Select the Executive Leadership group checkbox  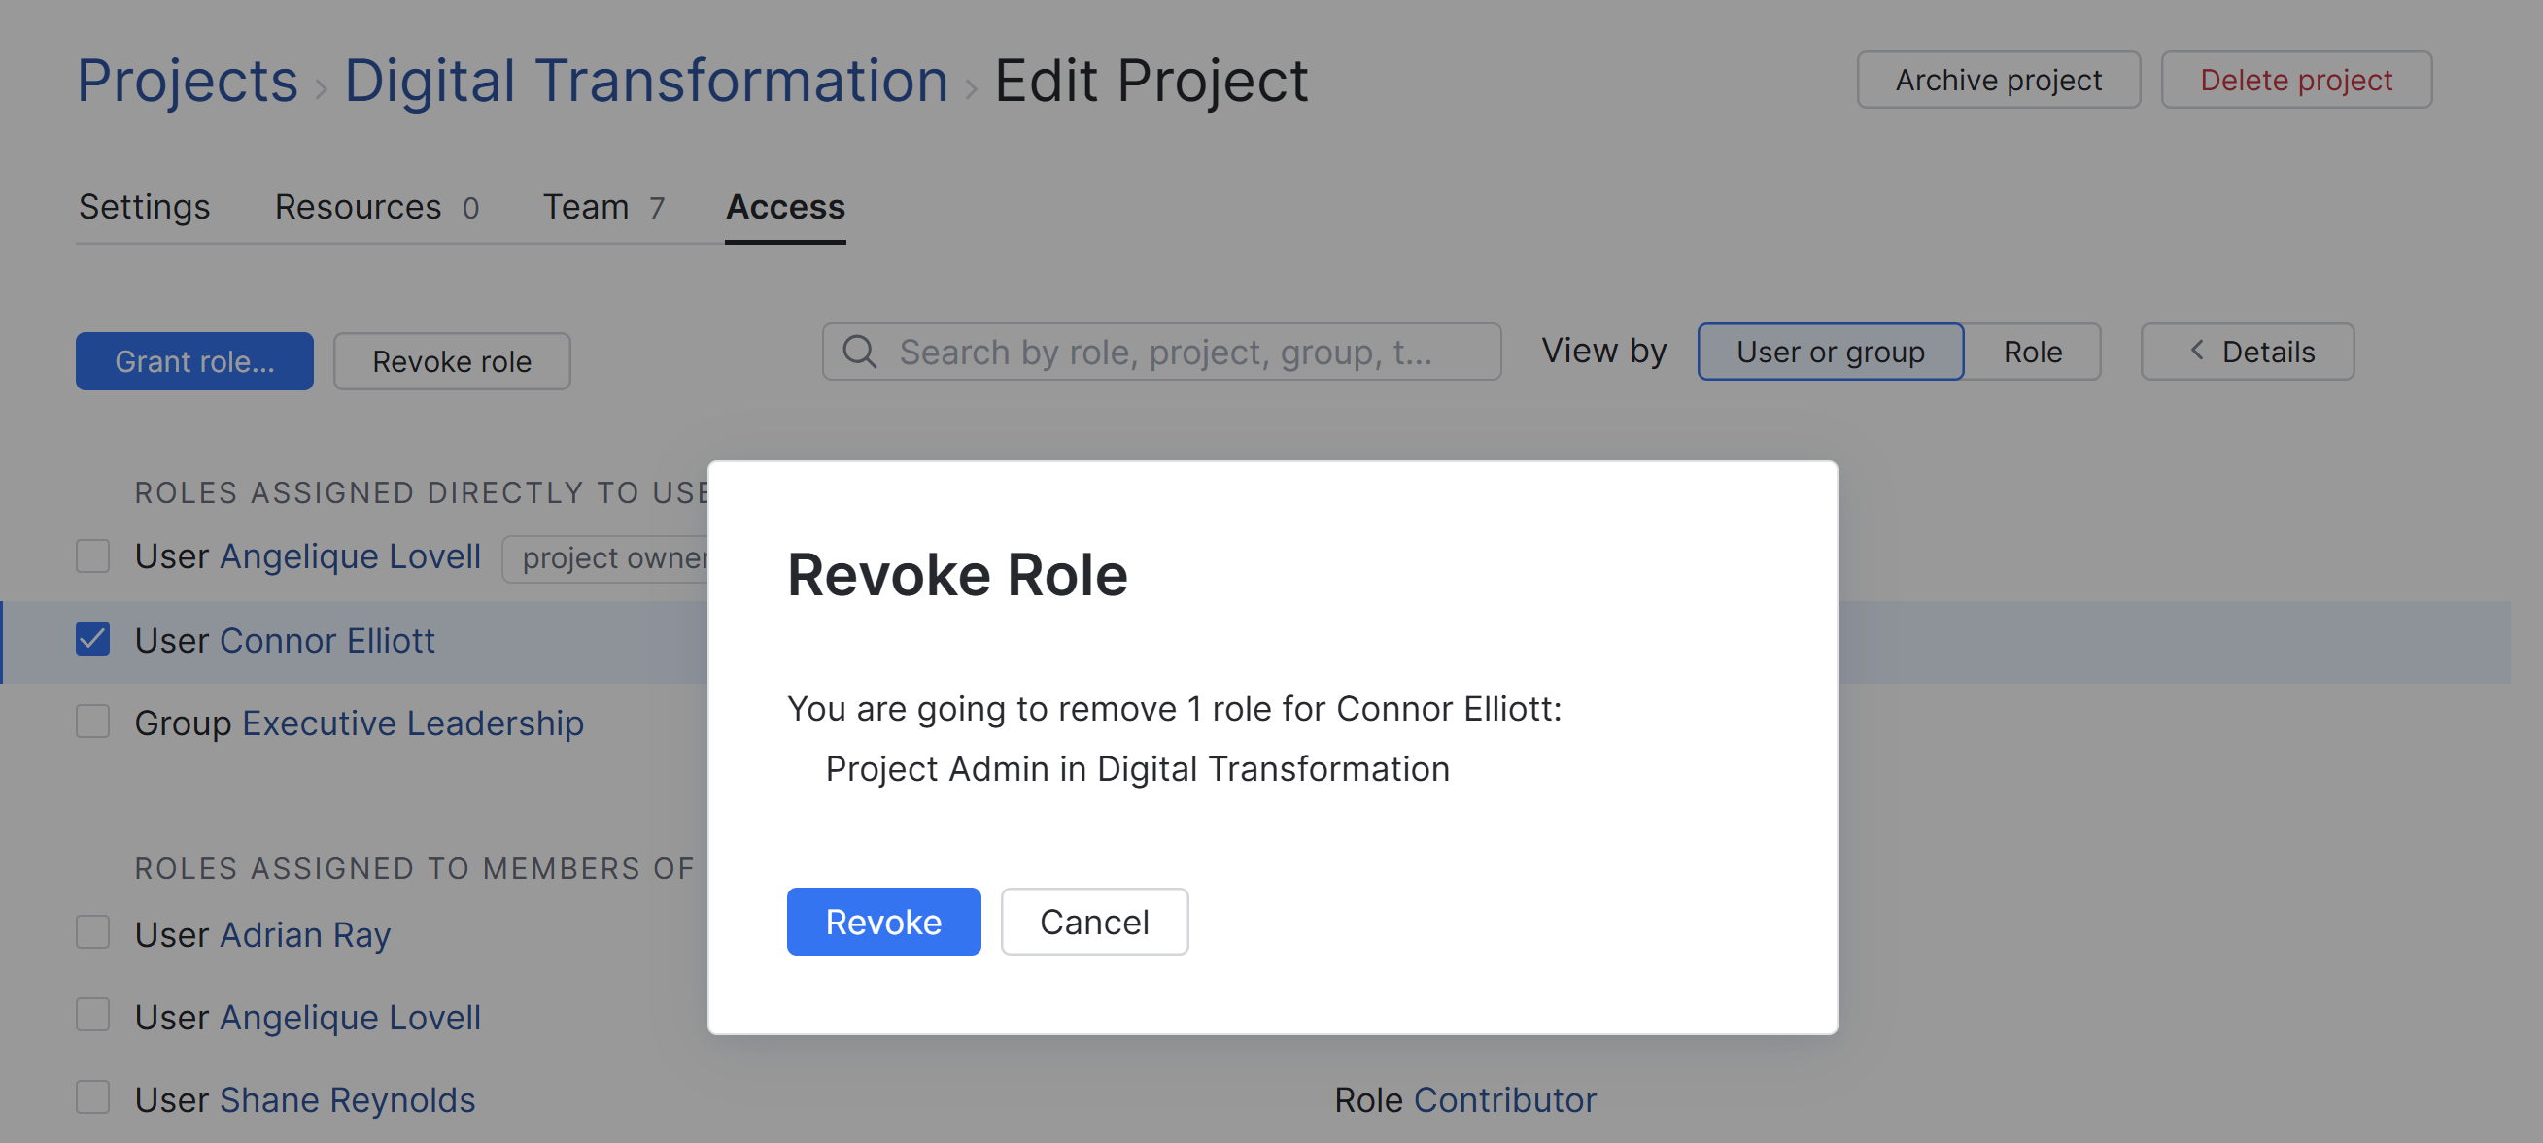92,723
